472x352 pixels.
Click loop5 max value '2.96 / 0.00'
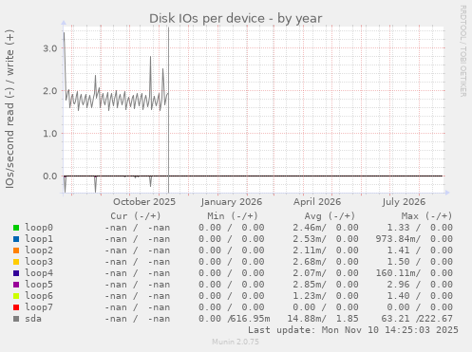click(420, 285)
